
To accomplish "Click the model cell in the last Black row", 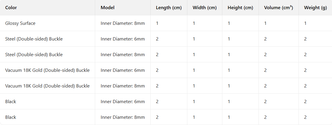I will click(123, 117).
